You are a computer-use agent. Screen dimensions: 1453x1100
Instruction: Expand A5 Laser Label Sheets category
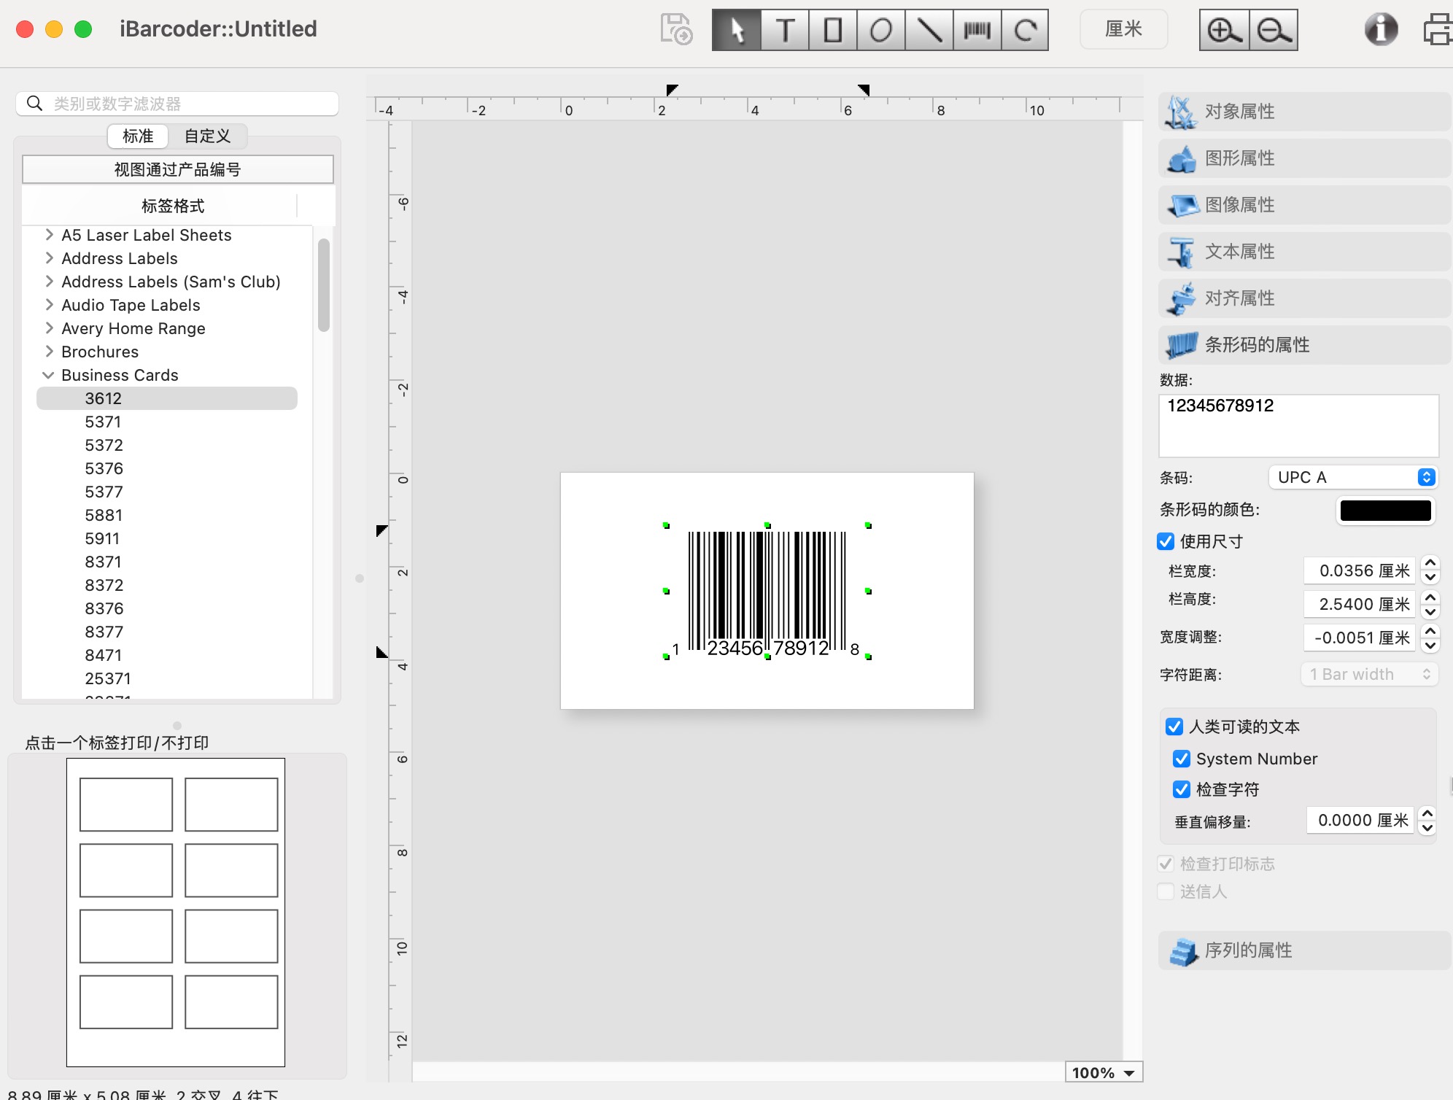point(49,235)
